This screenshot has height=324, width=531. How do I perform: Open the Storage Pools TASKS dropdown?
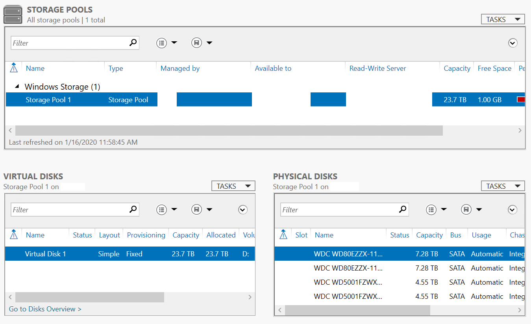tap(503, 19)
